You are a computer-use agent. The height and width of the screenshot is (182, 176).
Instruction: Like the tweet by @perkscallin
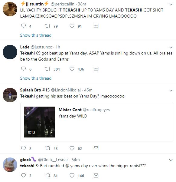tap(72, 26)
